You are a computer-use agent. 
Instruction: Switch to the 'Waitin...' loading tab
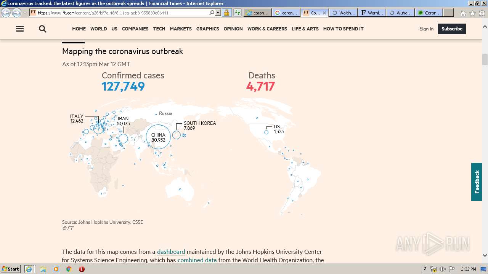point(343,13)
